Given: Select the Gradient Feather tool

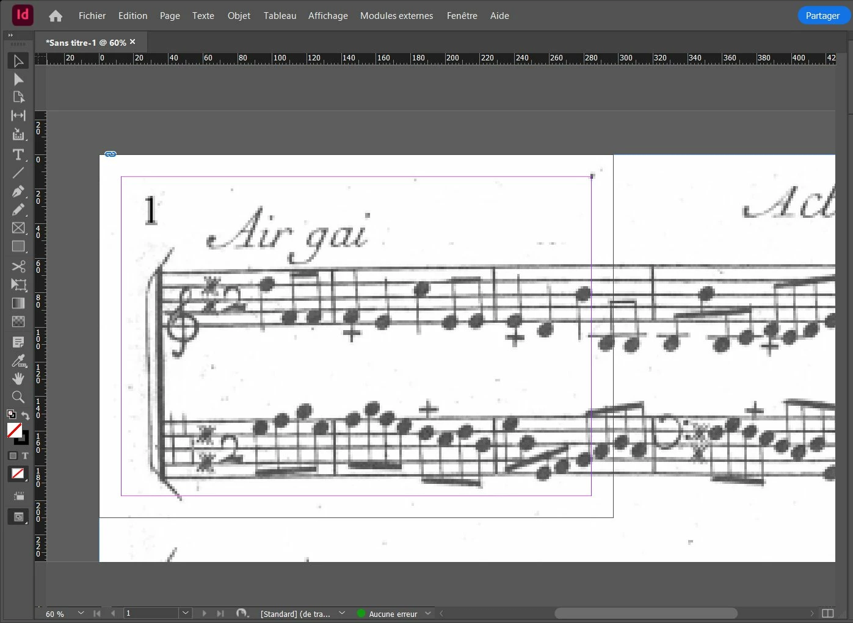Looking at the screenshot, I should [18, 322].
